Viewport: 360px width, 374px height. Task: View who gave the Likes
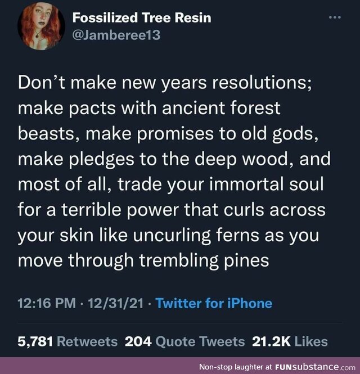311,341
